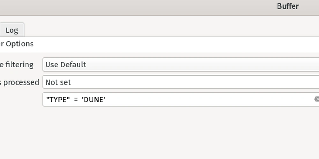Click the white header bar right of Options
The width and height of the screenshot is (319, 159).
pos(176,45)
